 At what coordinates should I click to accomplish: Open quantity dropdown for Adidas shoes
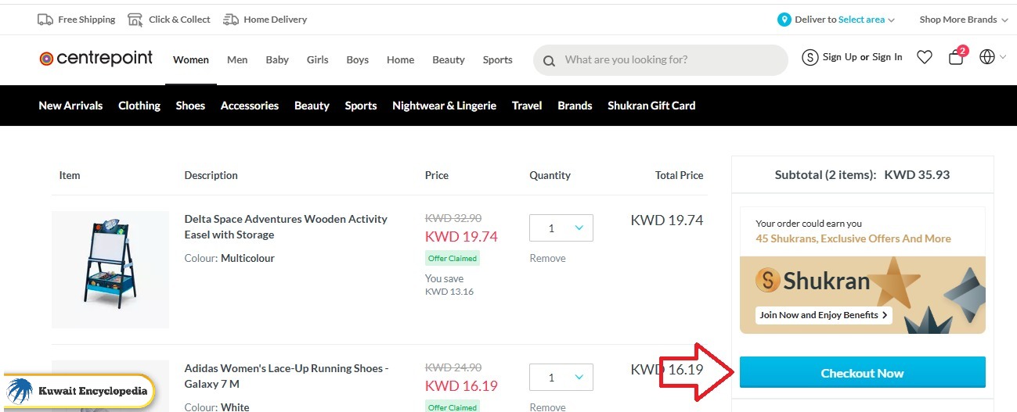(561, 378)
